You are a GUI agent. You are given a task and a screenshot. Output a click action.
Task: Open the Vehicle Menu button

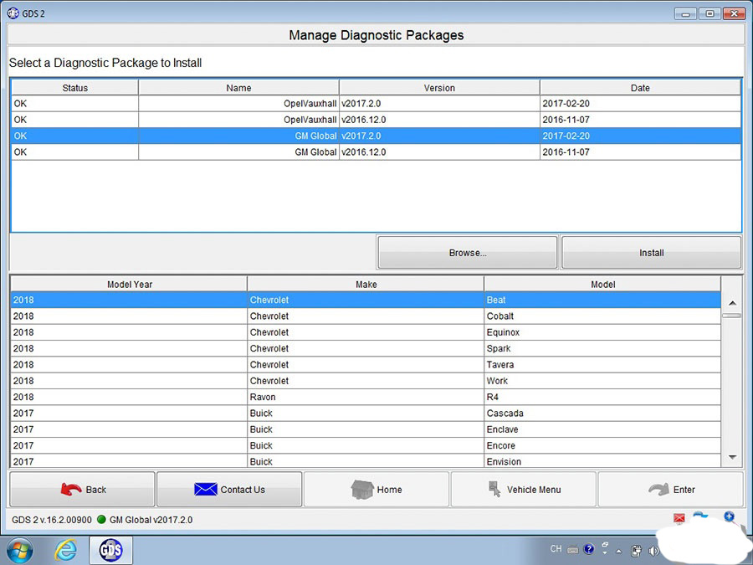524,489
